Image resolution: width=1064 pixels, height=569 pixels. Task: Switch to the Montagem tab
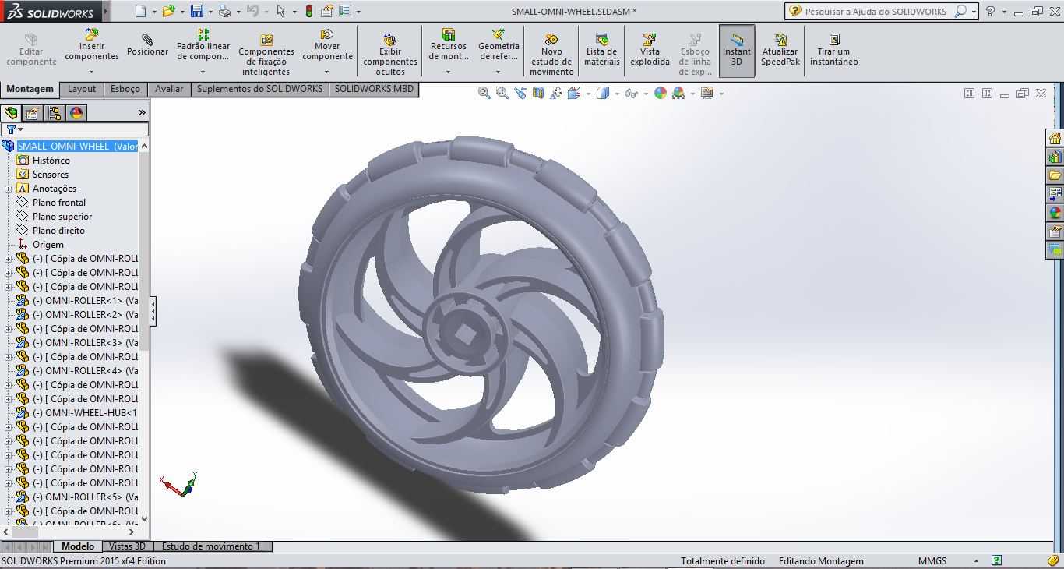(x=30, y=89)
